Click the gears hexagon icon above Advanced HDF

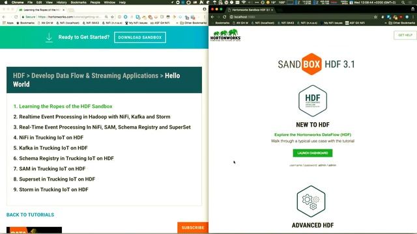(311, 201)
